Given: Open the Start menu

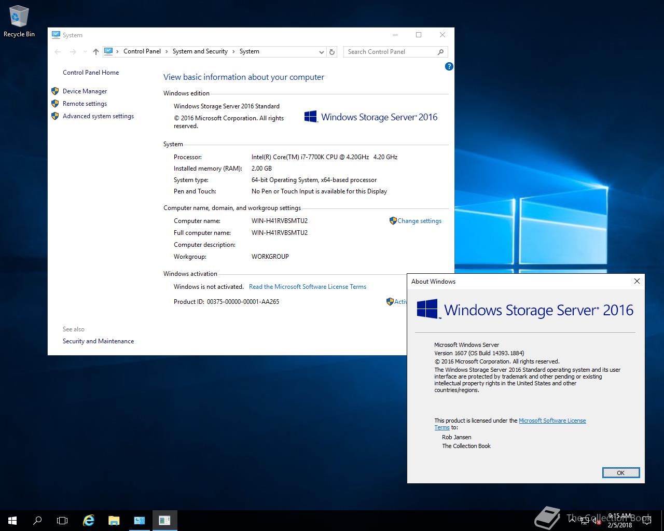Looking at the screenshot, I should [12, 521].
